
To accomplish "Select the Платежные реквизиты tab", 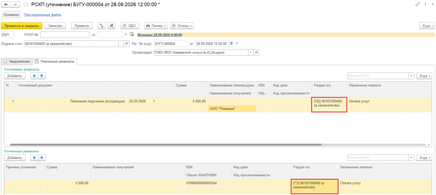I will pos(55,61).
